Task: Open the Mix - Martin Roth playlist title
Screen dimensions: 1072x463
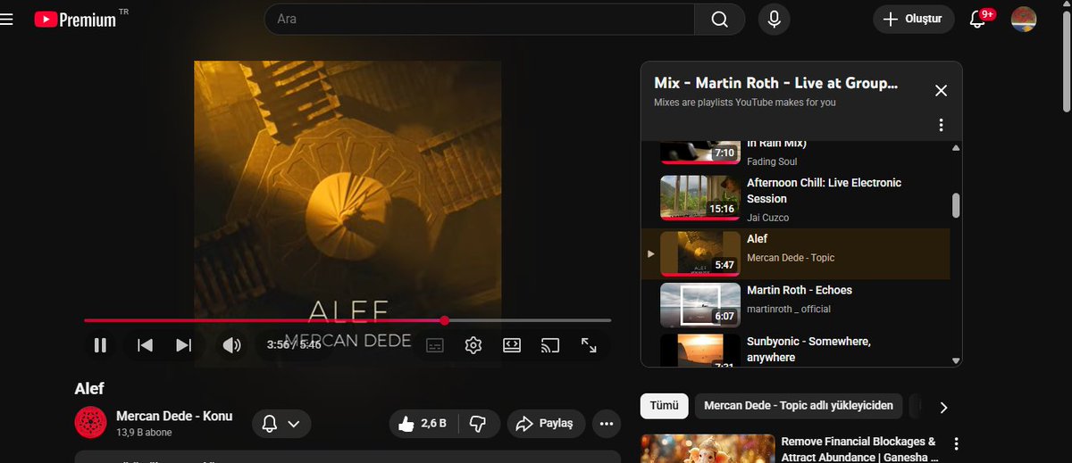Action: click(775, 83)
